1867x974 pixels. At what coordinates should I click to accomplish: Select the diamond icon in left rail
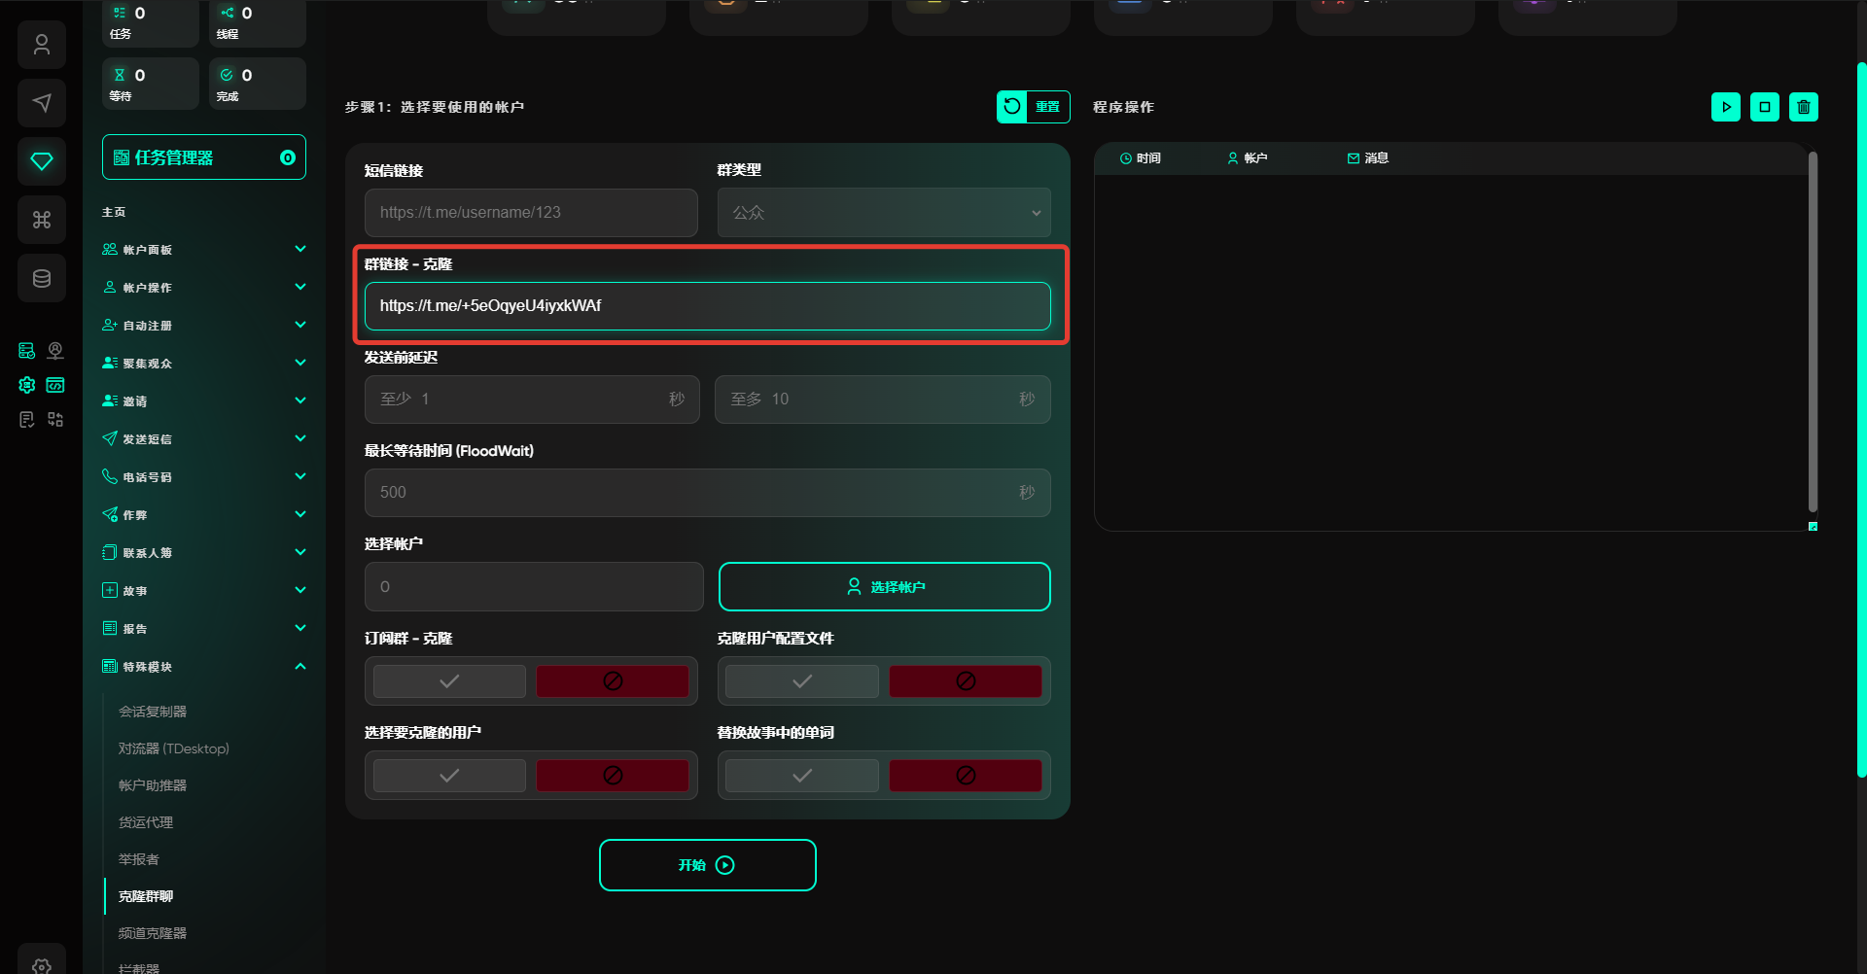coord(42,161)
